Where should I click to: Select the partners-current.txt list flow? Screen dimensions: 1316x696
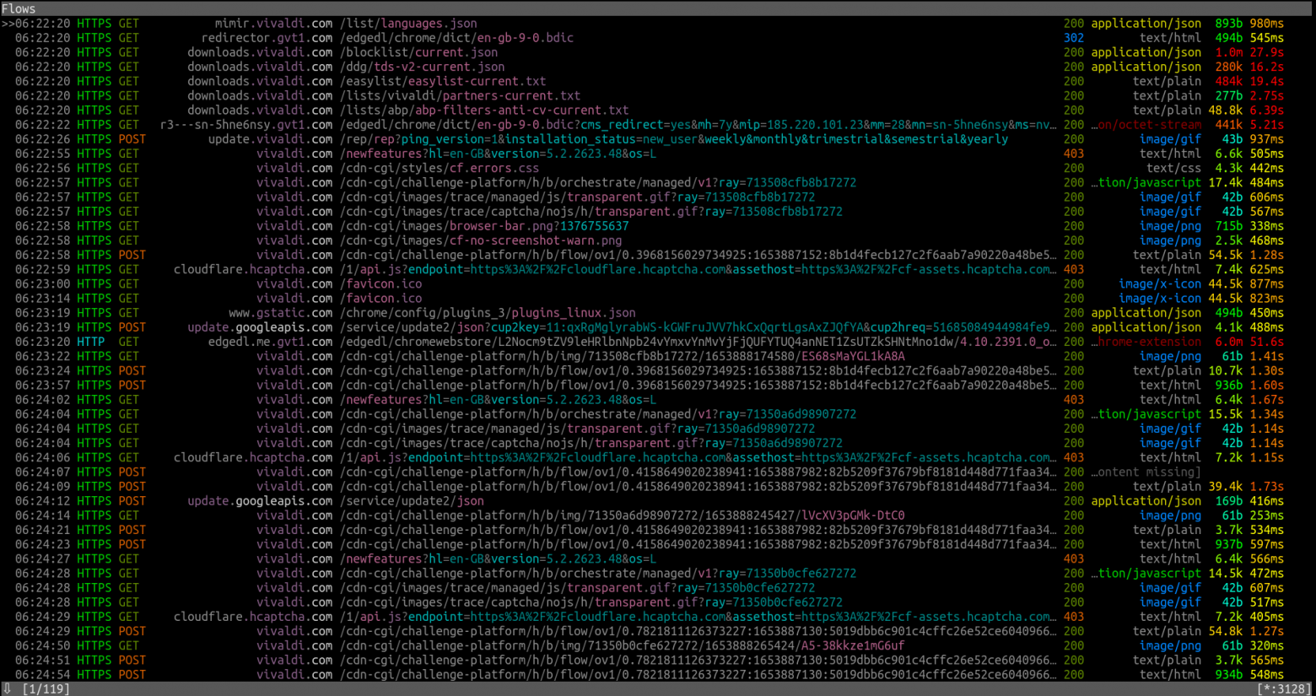[658, 96]
